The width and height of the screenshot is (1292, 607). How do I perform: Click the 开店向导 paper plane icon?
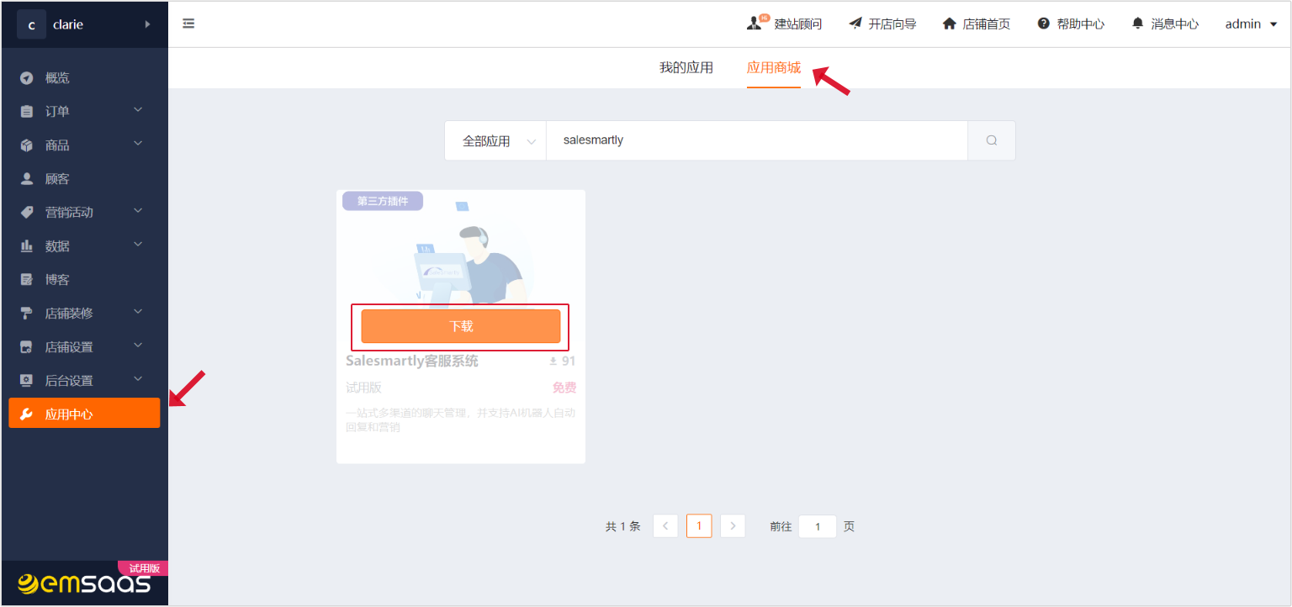(855, 24)
